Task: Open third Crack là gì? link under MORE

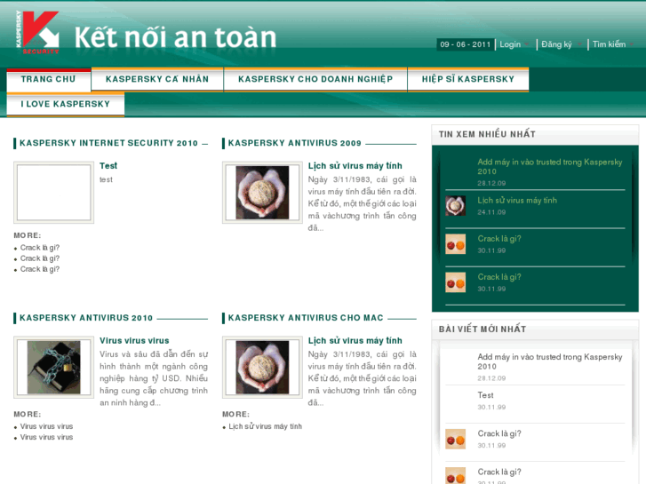Action: 40,269
